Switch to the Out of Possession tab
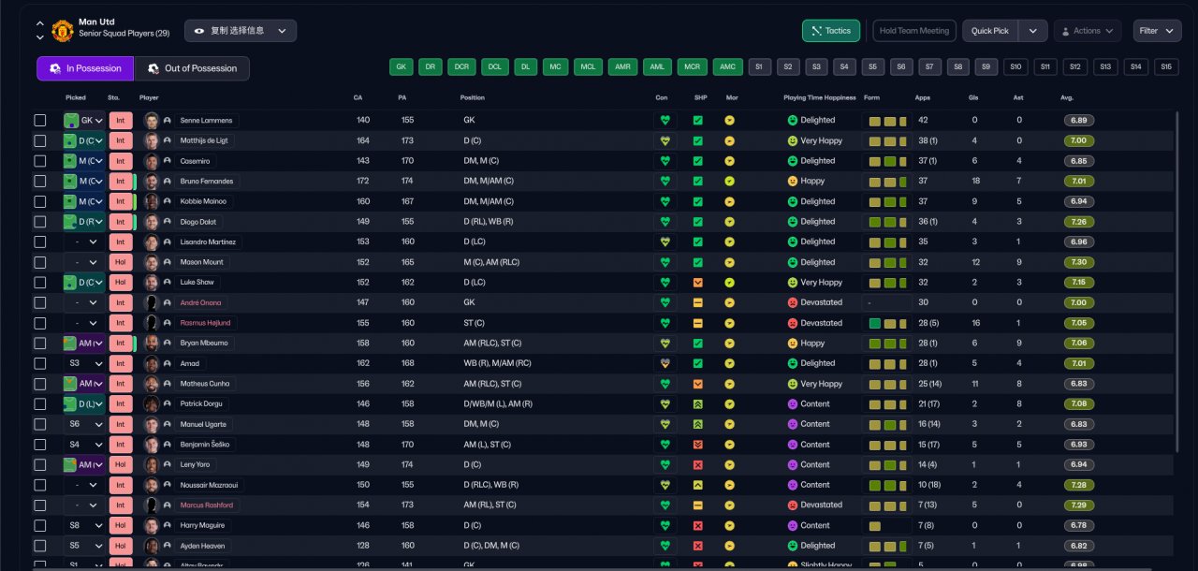The width and height of the screenshot is (1198, 571). click(x=192, y=68)
